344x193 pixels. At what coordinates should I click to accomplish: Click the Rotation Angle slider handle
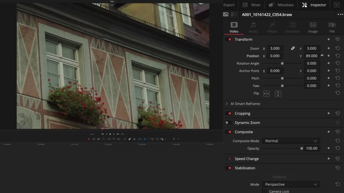click(282, 63)
